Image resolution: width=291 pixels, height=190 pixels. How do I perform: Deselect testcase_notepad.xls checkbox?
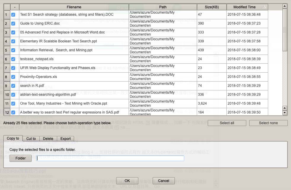[x=13, y=59]
